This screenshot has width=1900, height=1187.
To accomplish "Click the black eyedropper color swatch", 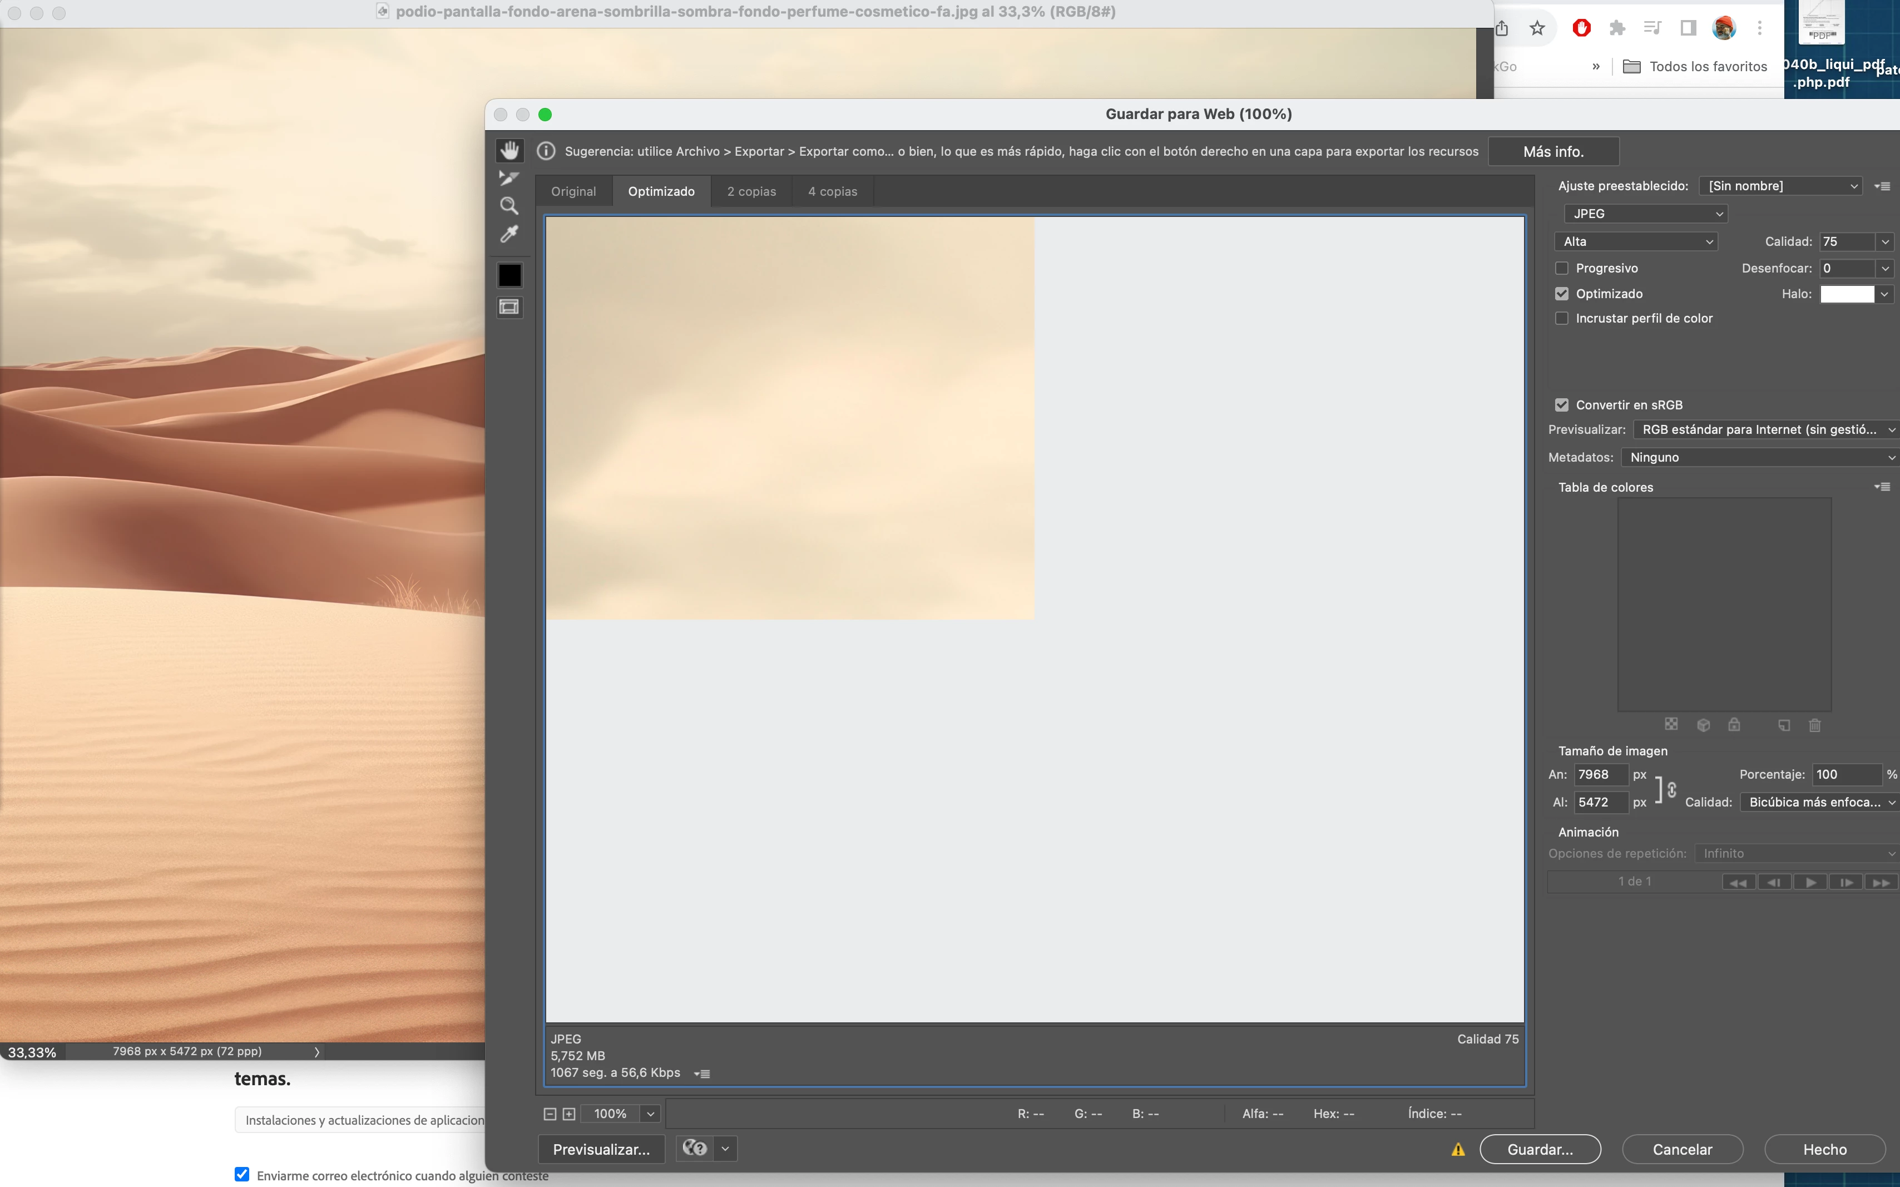I will pos(509,275).
